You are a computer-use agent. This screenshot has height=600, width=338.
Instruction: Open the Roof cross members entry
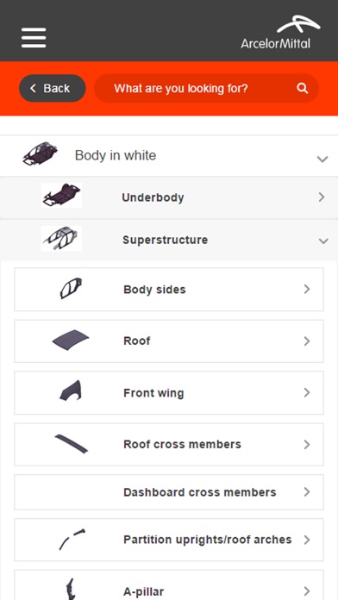(x=169, y=444)
